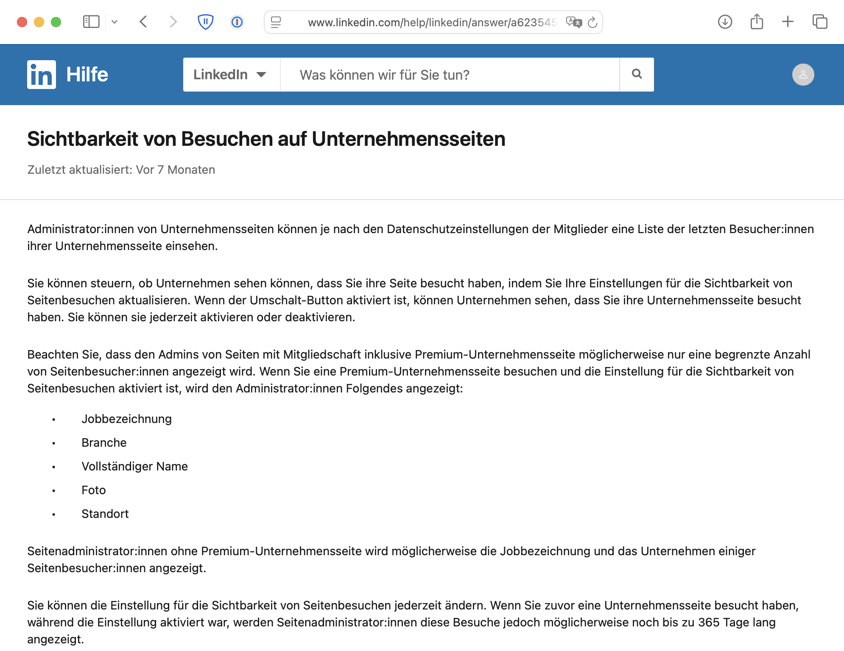Click the translate page icon
The height and width of the screenshot is (651, 844).
click(573, 22)
